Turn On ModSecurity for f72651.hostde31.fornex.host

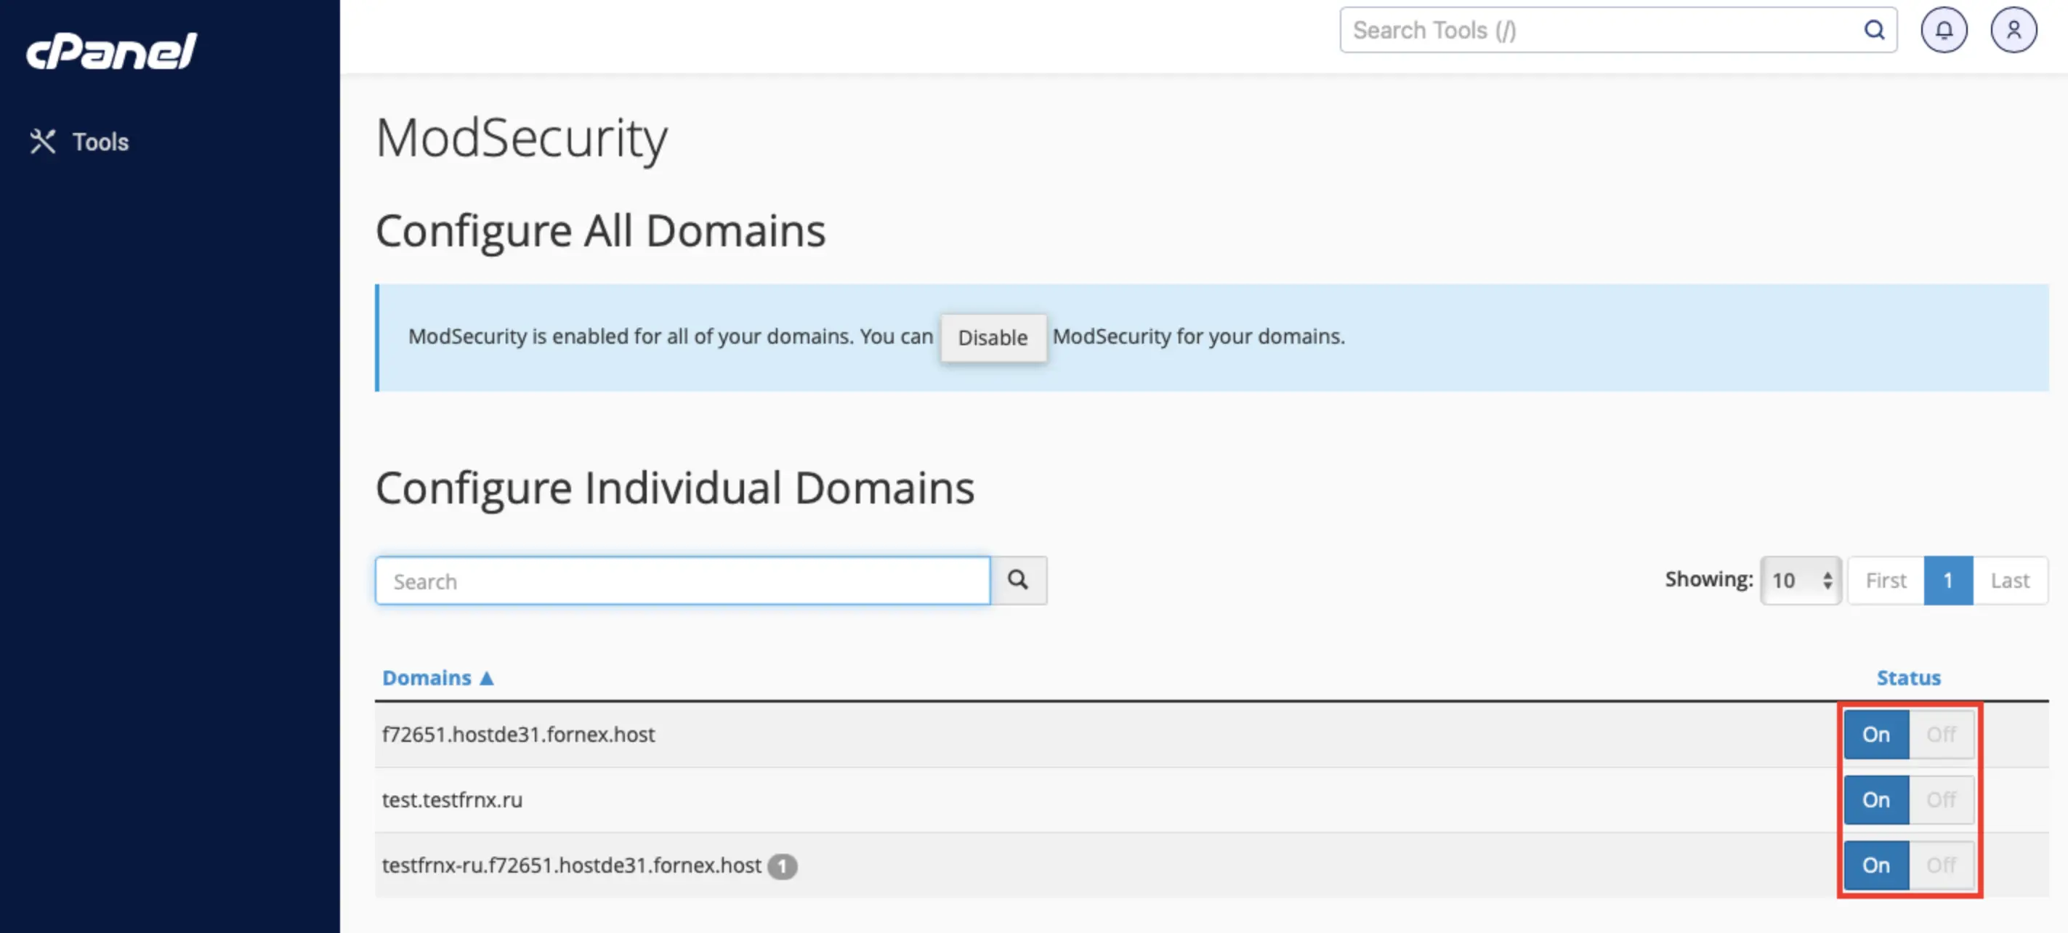pos(1875,735)
